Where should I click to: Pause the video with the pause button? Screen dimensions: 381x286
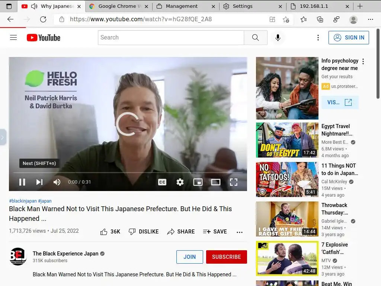[x=22, y=182]
